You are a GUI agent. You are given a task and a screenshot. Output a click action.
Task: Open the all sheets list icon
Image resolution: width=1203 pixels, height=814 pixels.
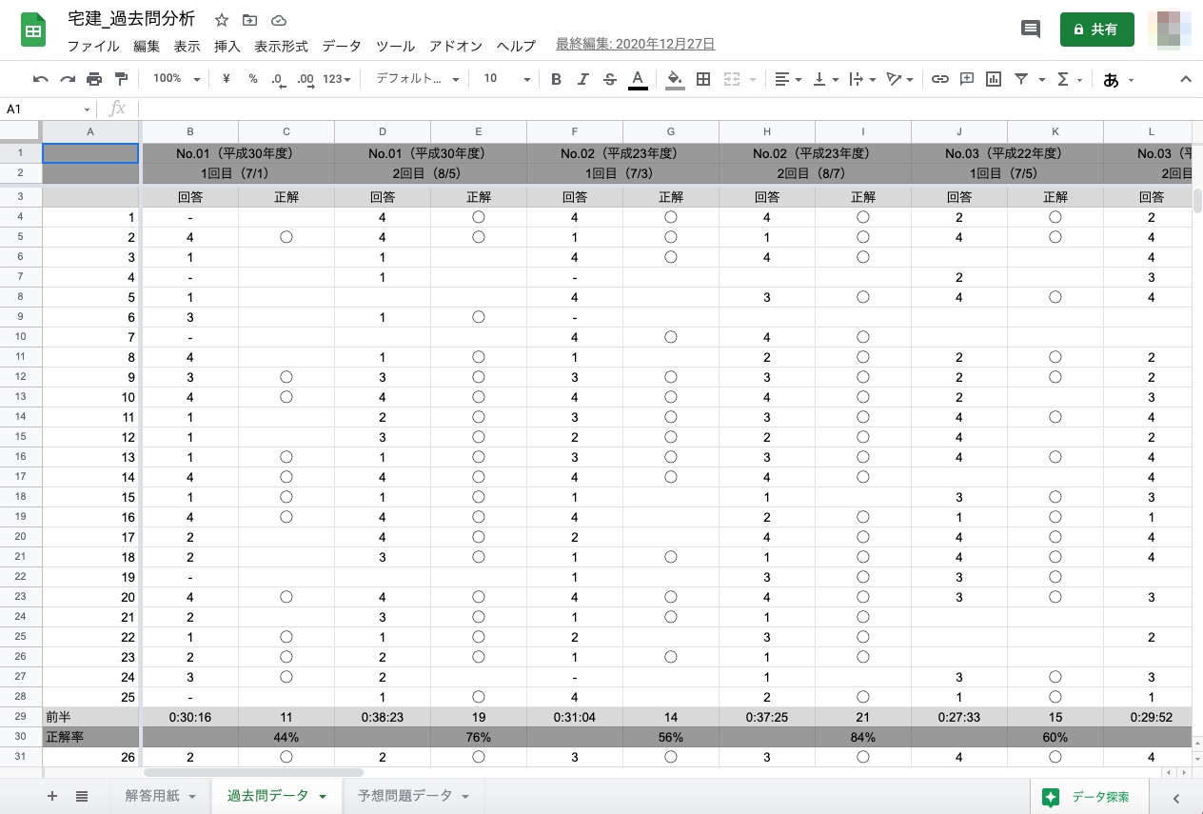pyautogui.click(x=82, y=796)
